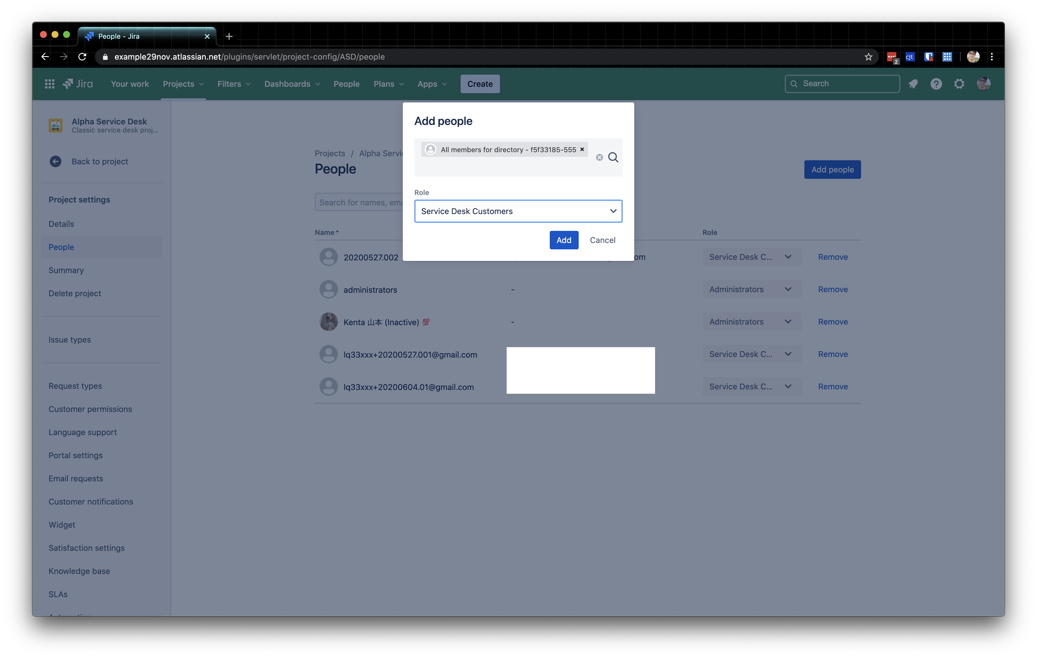Reload the page in the browser
1037x659 pixels.
(x=82, y=57)
